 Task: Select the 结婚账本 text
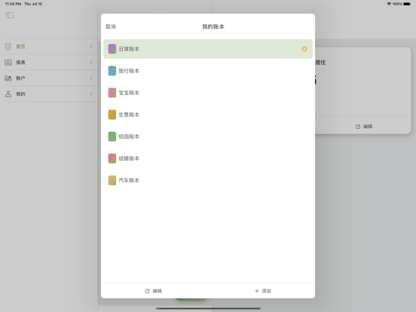(129, 158)
